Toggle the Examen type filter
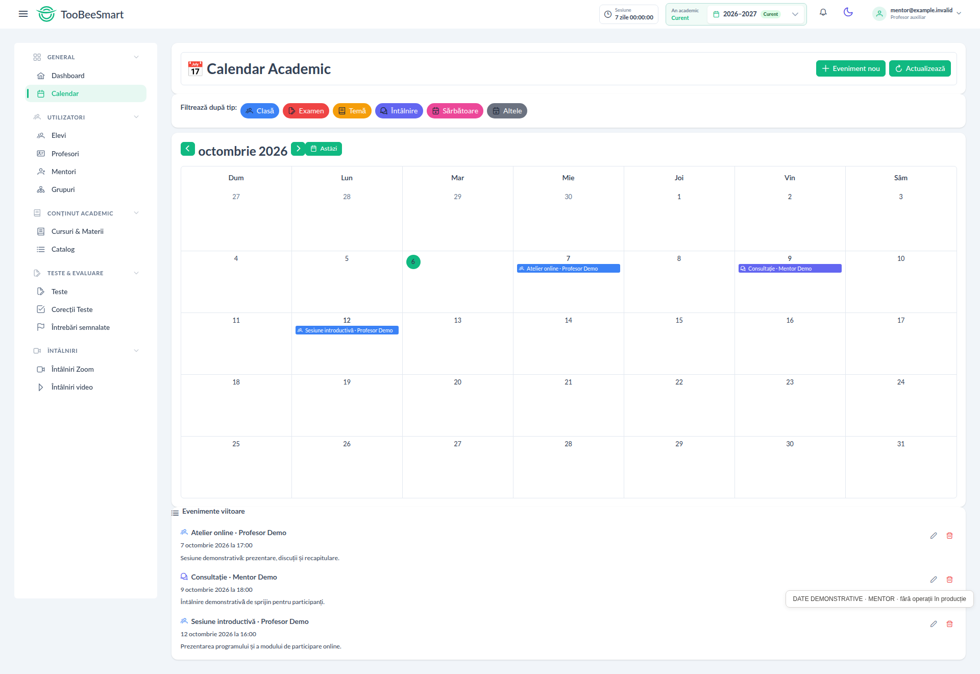 point(306,111)
